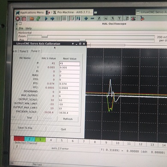The width and height of the screenshot is (167, 167).
Task: Toggle the machine power icon
Action: [24, 19]
